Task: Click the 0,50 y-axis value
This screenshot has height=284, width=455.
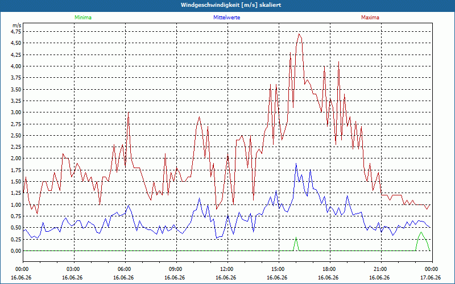Action: coord(16,228)
